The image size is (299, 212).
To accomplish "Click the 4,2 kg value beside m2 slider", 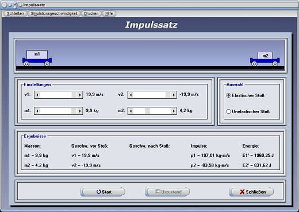I will point(186,110).
